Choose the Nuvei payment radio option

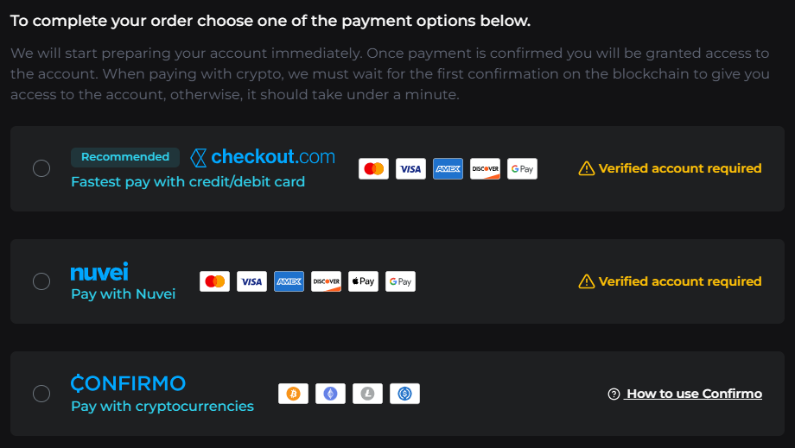click(41, 281)
